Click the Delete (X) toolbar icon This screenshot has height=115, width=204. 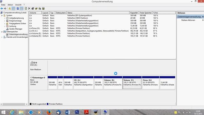[x=29, y=9]
